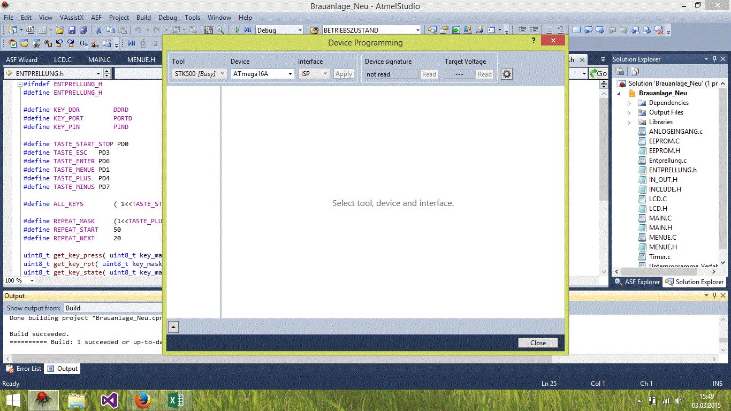
Task: Open Device Programming via the lightning chip icon
Action: (480, 30)
